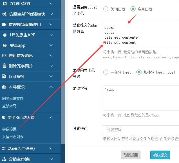Click the file_get_contents line in the textarea
179x163 pixels.
click(121, 38)
